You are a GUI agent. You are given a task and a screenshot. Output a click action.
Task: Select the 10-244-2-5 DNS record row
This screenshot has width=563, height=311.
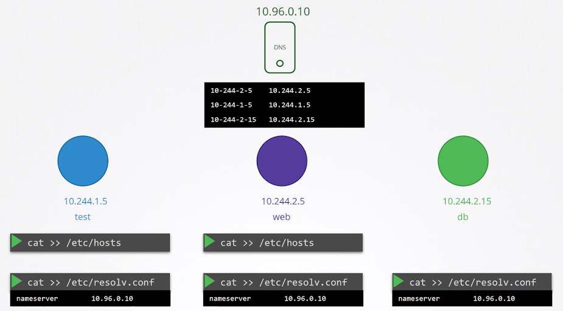[284, 91]
